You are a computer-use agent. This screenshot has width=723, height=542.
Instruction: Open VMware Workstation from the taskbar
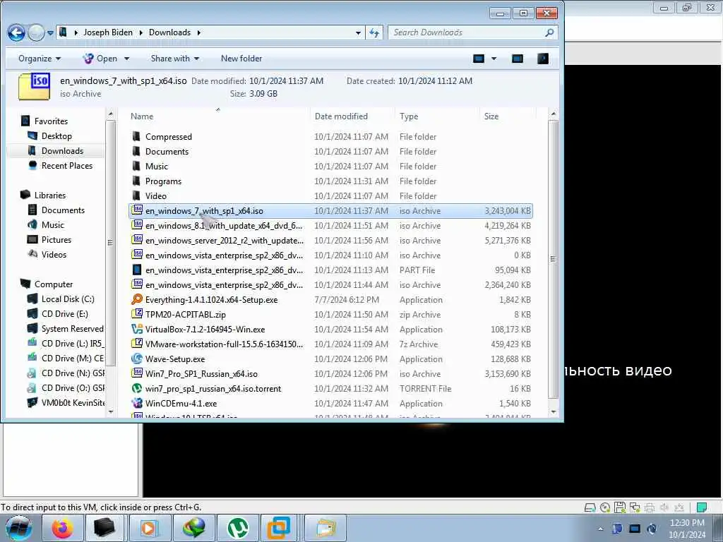coord(278,528)
